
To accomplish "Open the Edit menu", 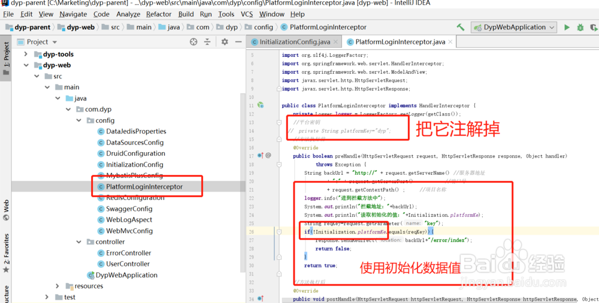I will (26, 14).
